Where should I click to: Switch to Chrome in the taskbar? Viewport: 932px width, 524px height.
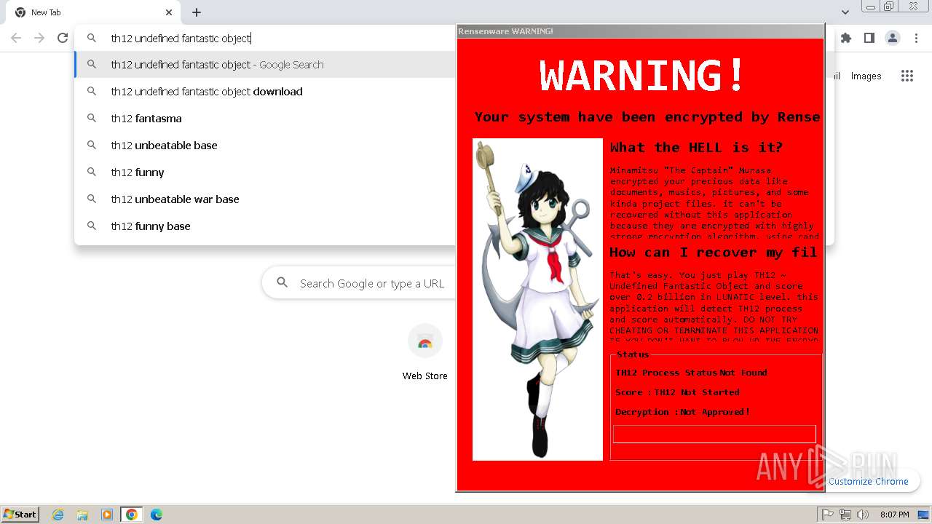point(131,515)
